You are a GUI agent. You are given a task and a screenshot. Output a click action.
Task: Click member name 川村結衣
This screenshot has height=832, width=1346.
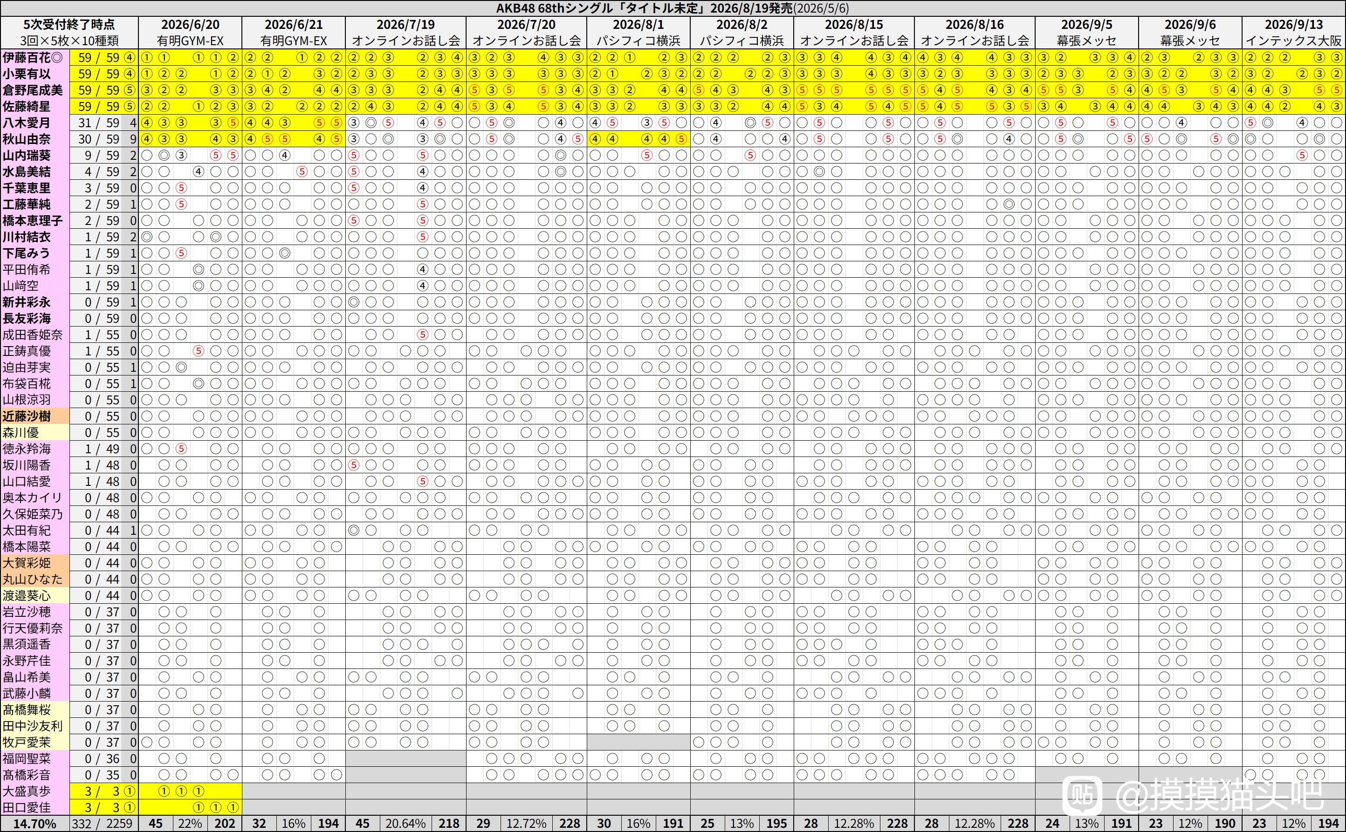click(27, 237)
